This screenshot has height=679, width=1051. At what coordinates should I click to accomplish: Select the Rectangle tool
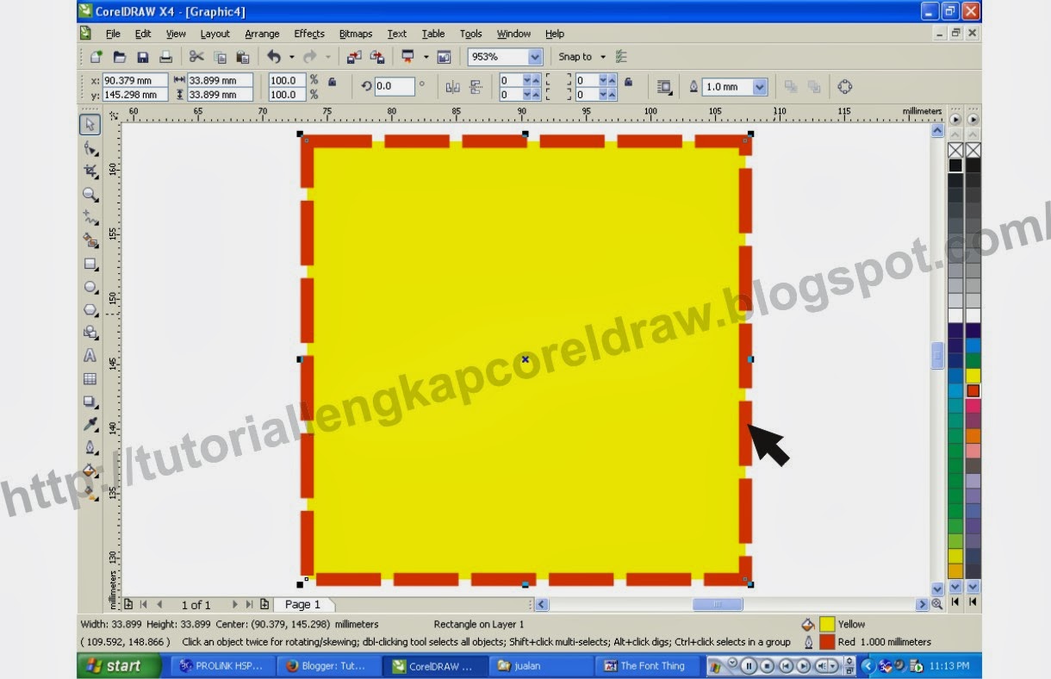point(90,265)
